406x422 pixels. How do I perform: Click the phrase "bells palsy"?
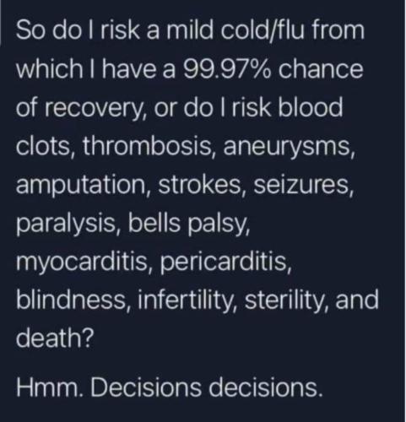tap(188, 225)
